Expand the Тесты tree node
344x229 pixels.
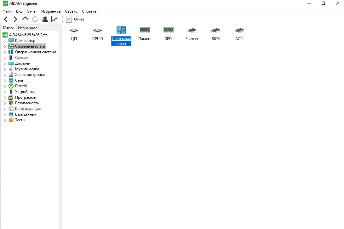[5, 120]
